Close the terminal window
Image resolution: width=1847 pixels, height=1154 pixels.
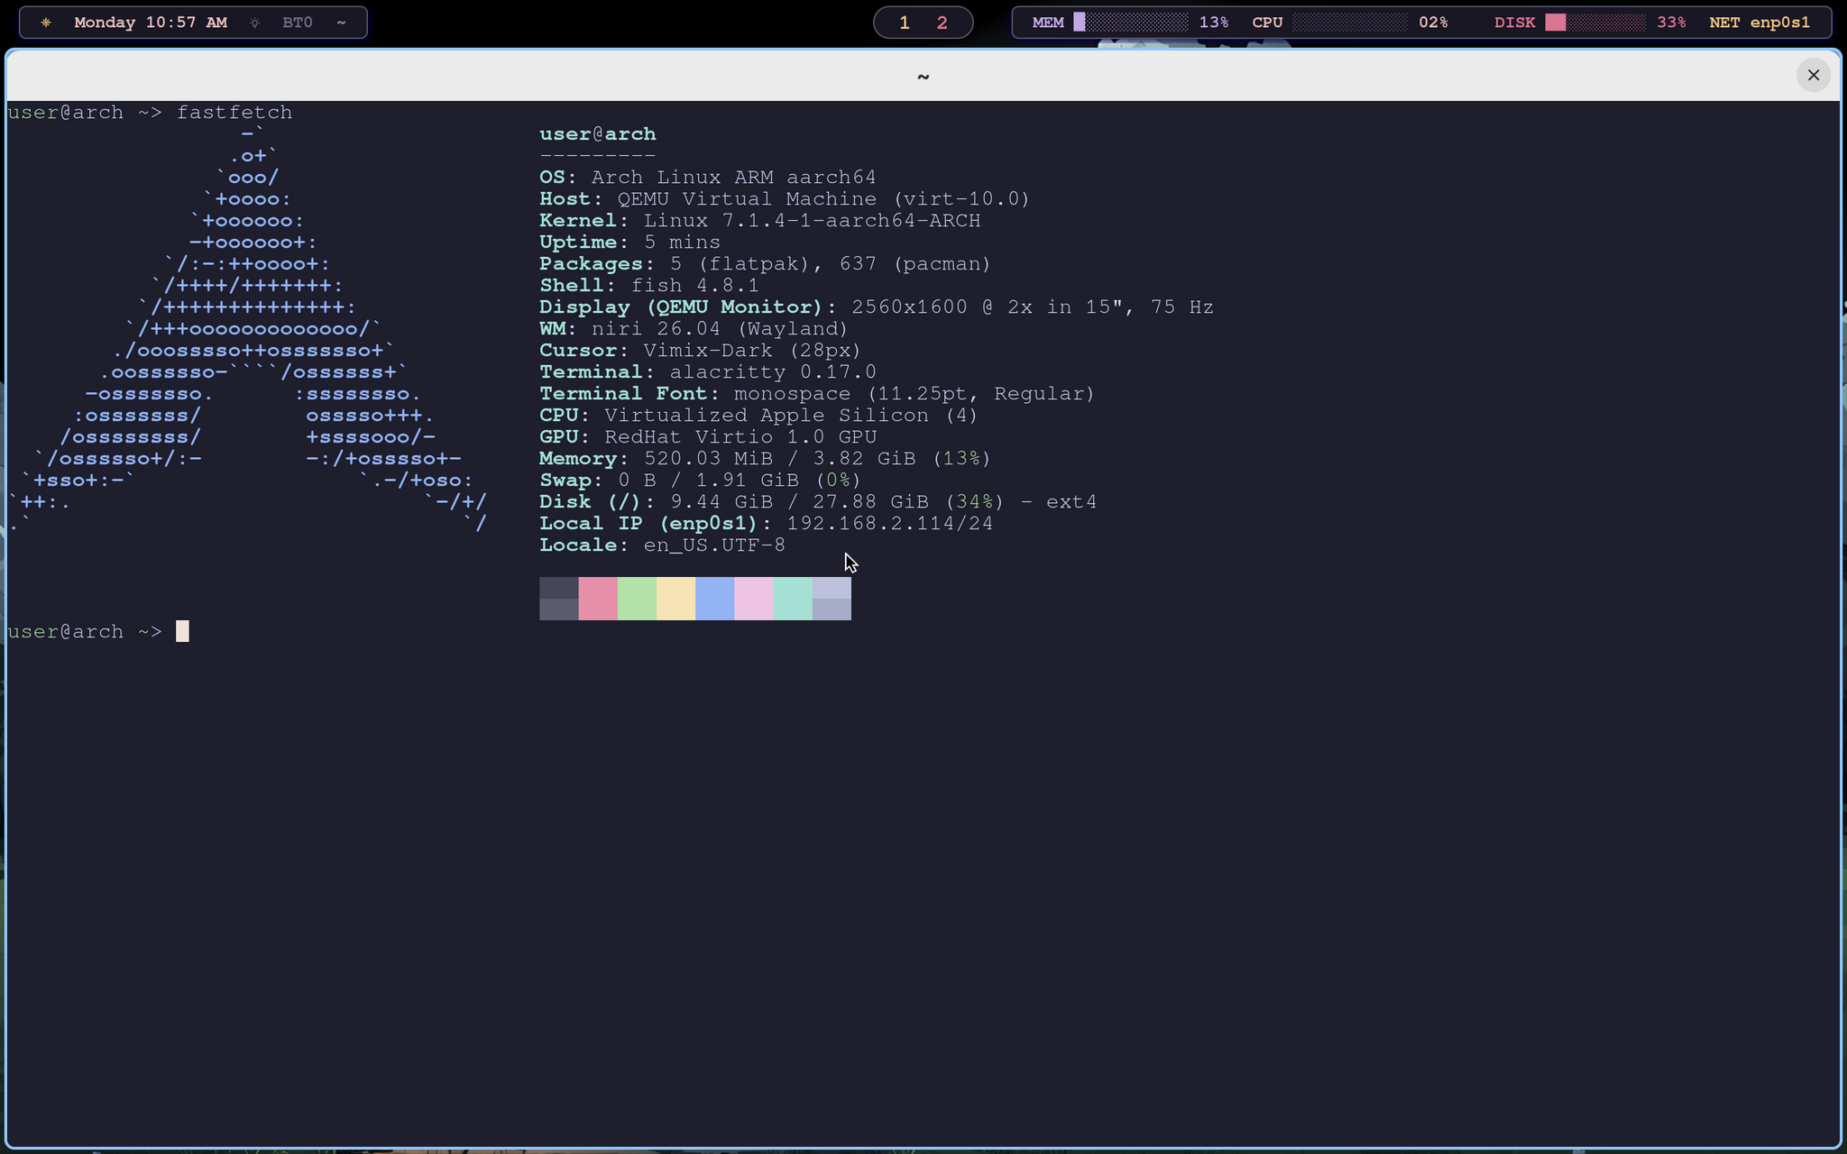1814,75
